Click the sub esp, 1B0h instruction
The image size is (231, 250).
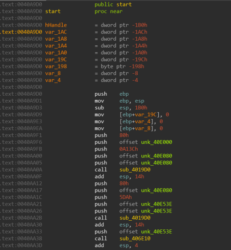tap(121, 108)
